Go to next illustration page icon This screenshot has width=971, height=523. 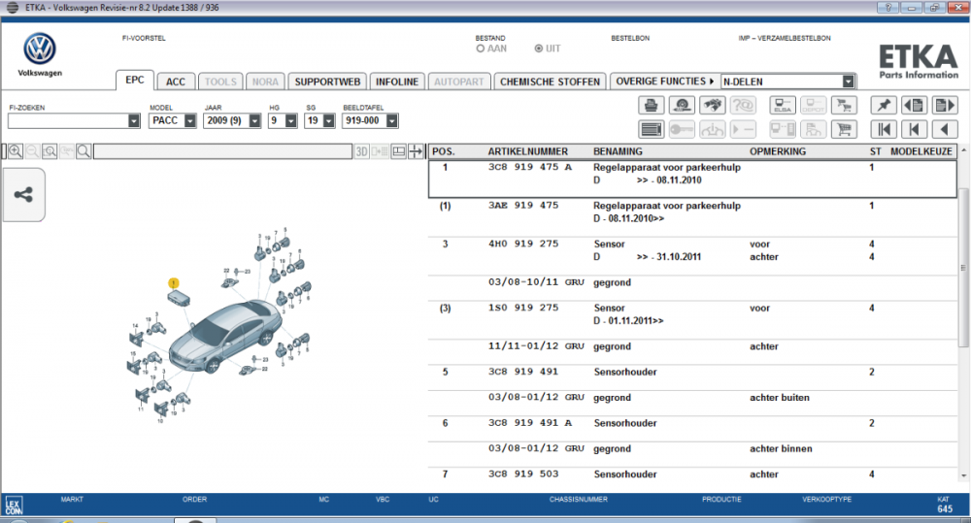pyautogui.click(x=945, y=105)
